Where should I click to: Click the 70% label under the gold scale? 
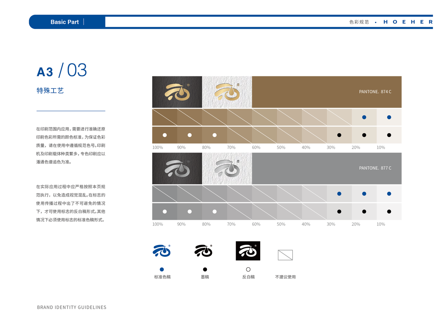point(231,148)
